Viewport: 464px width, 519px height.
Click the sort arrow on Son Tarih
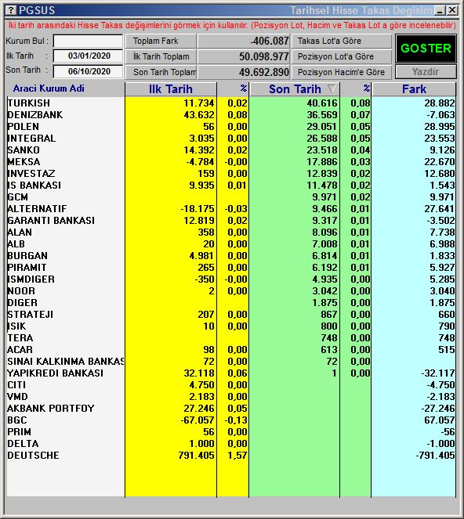pos(332,88)
